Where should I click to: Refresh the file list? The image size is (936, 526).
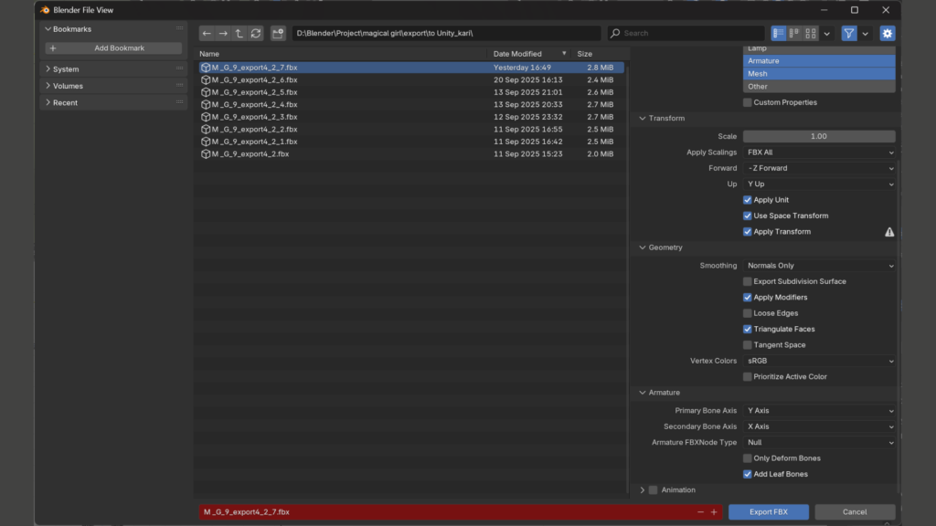tap(256, 33)
